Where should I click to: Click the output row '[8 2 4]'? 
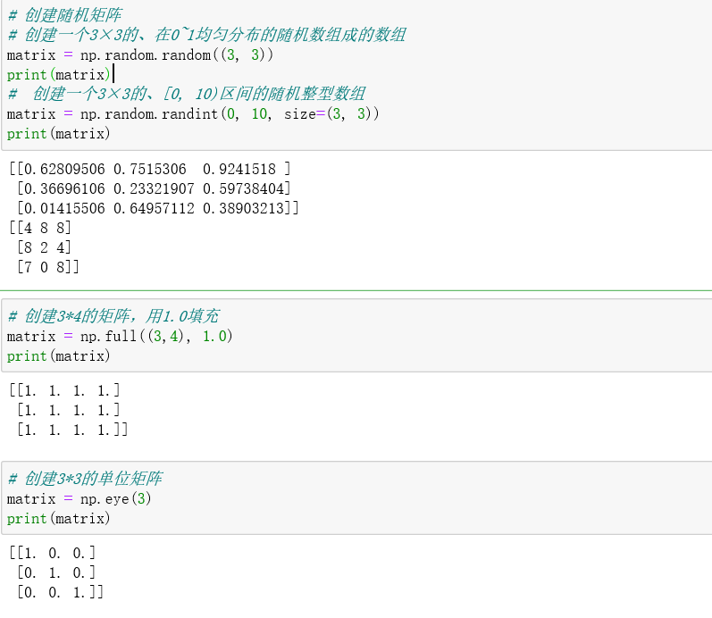[44, 247]
